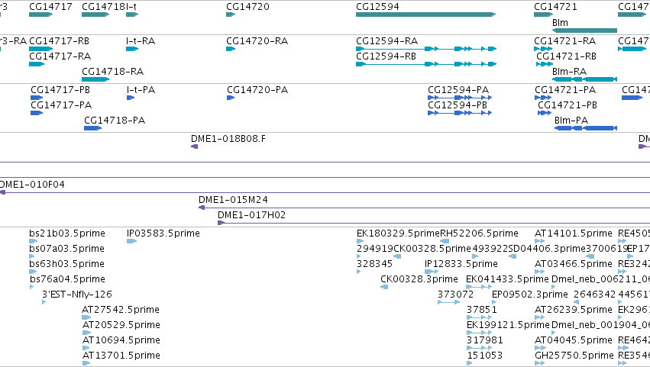Select the 151053 EST label

484,356
